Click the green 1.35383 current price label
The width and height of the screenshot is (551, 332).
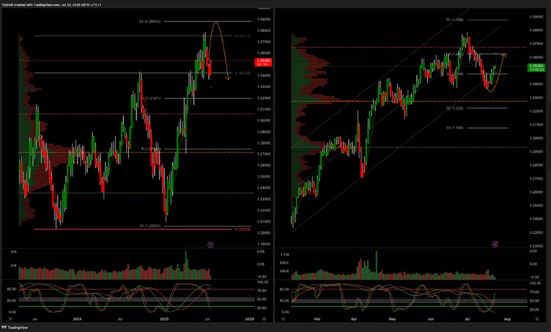[x=536, y=67]
